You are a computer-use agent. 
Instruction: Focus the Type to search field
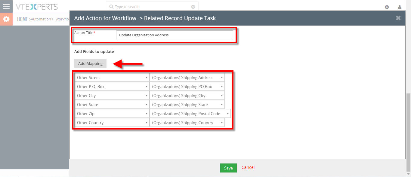tap(152, 7)
